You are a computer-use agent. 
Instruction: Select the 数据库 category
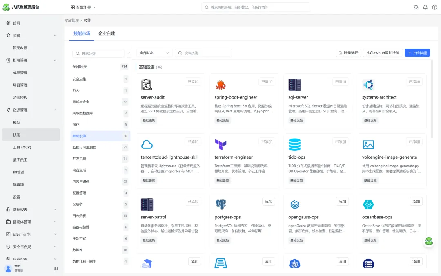[100, 250]
